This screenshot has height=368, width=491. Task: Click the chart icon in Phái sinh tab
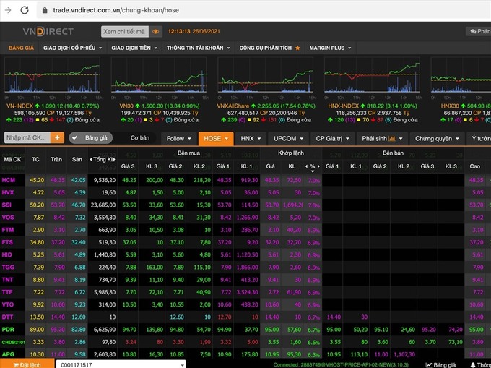pos(392,138)
